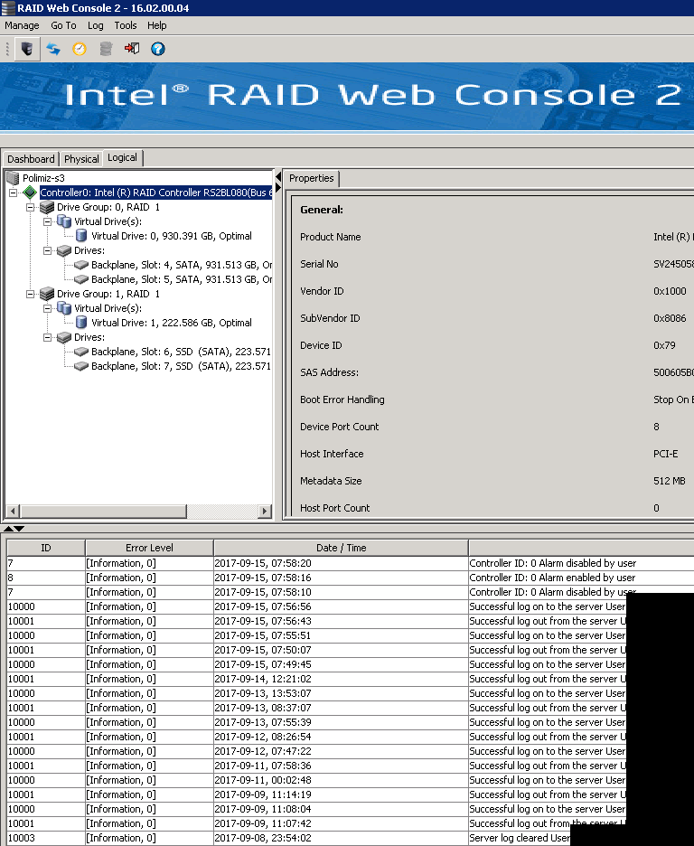Collapse Drive Group: 1, RAID 1 node
694x846 pixels.
coord(31,294)
